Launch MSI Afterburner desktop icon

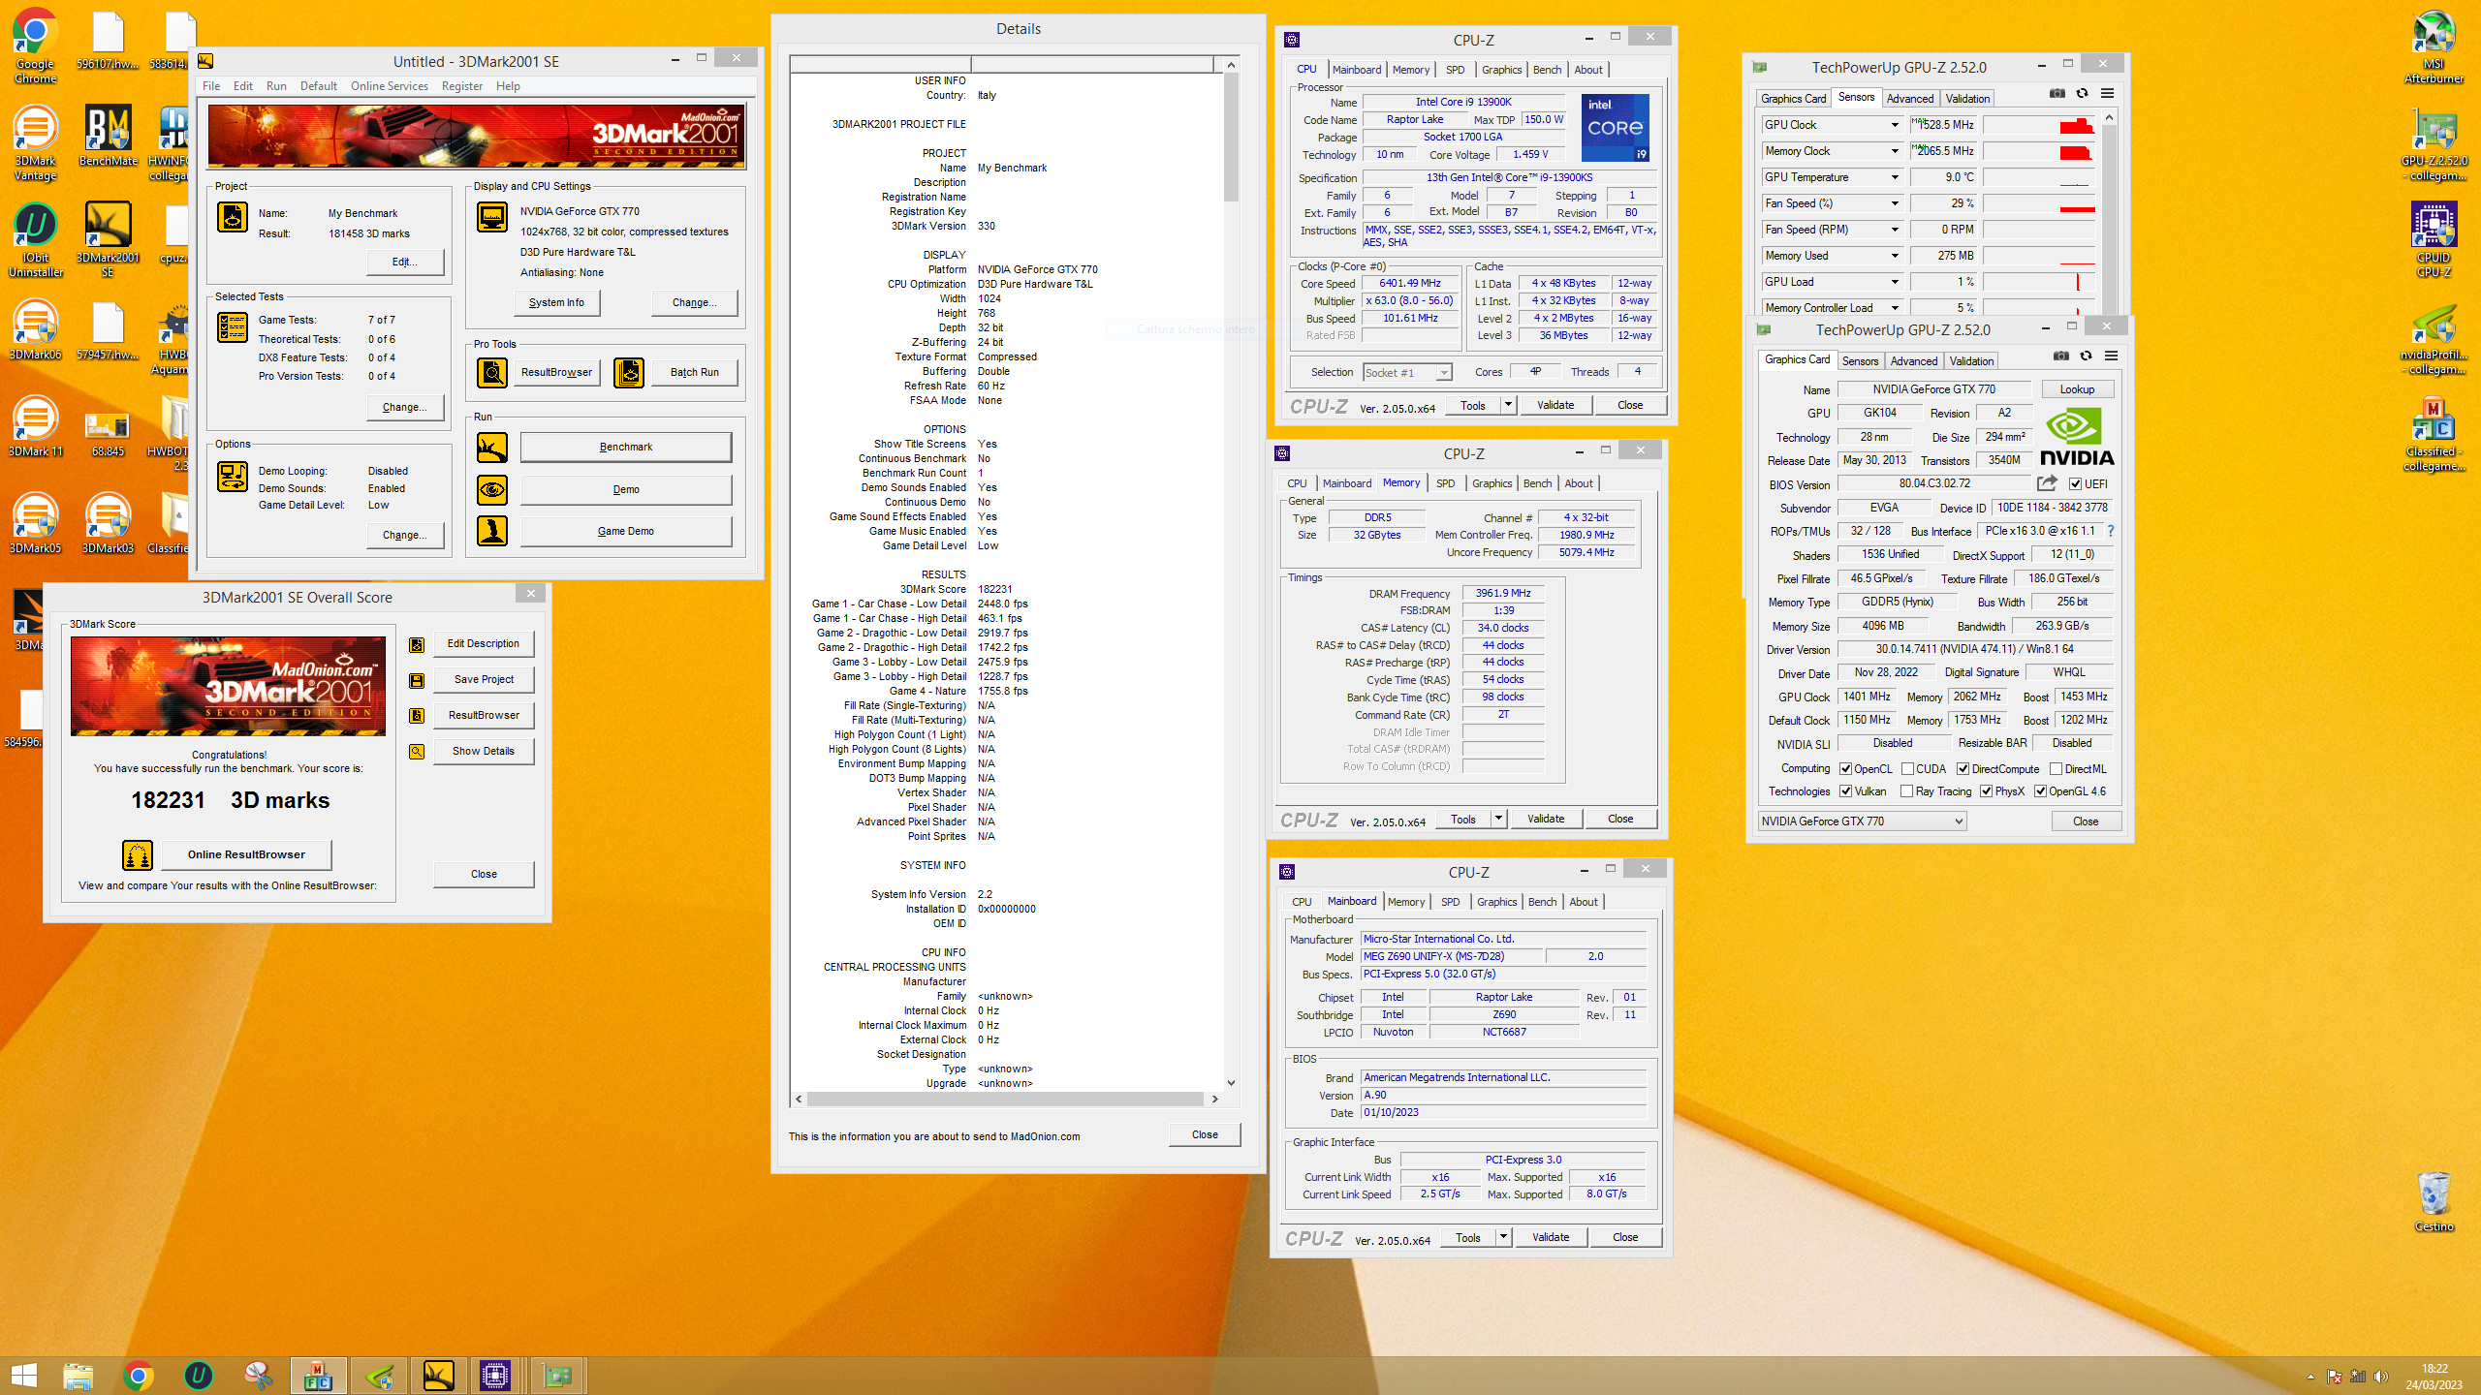pyautogui.click(x=2434, y=46)
